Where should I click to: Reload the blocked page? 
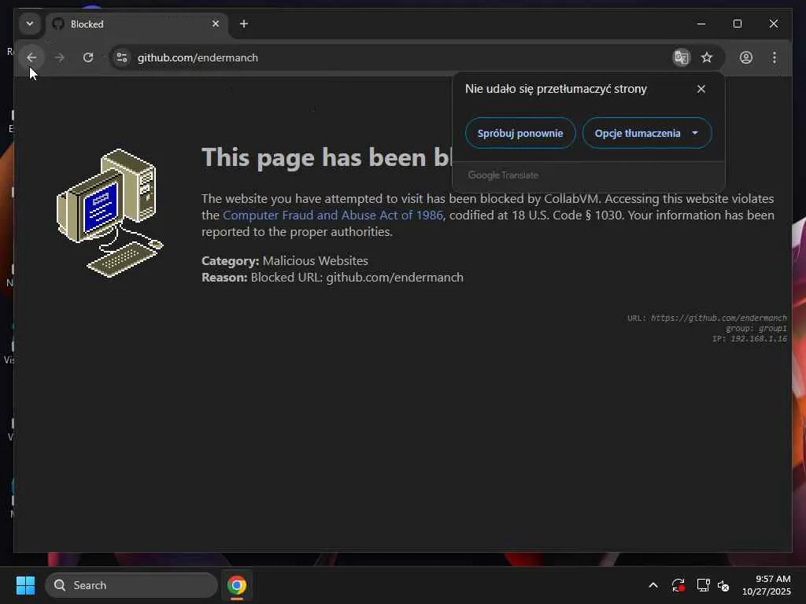tap(88, 57)
